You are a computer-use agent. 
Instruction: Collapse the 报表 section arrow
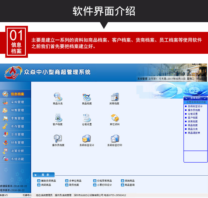click(x=36, y=175)
